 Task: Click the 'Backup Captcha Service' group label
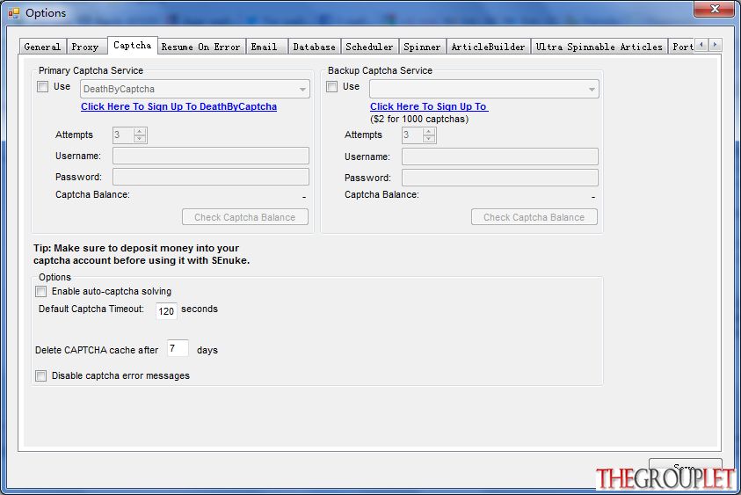pos(380,70)
